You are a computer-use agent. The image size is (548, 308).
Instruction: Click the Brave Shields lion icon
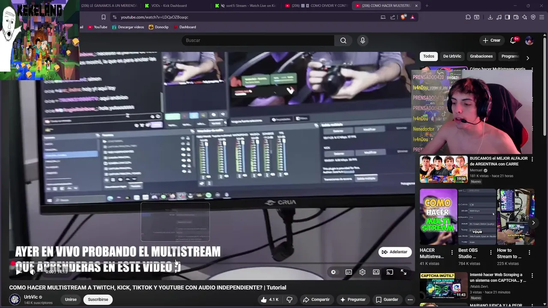(403, 17)
